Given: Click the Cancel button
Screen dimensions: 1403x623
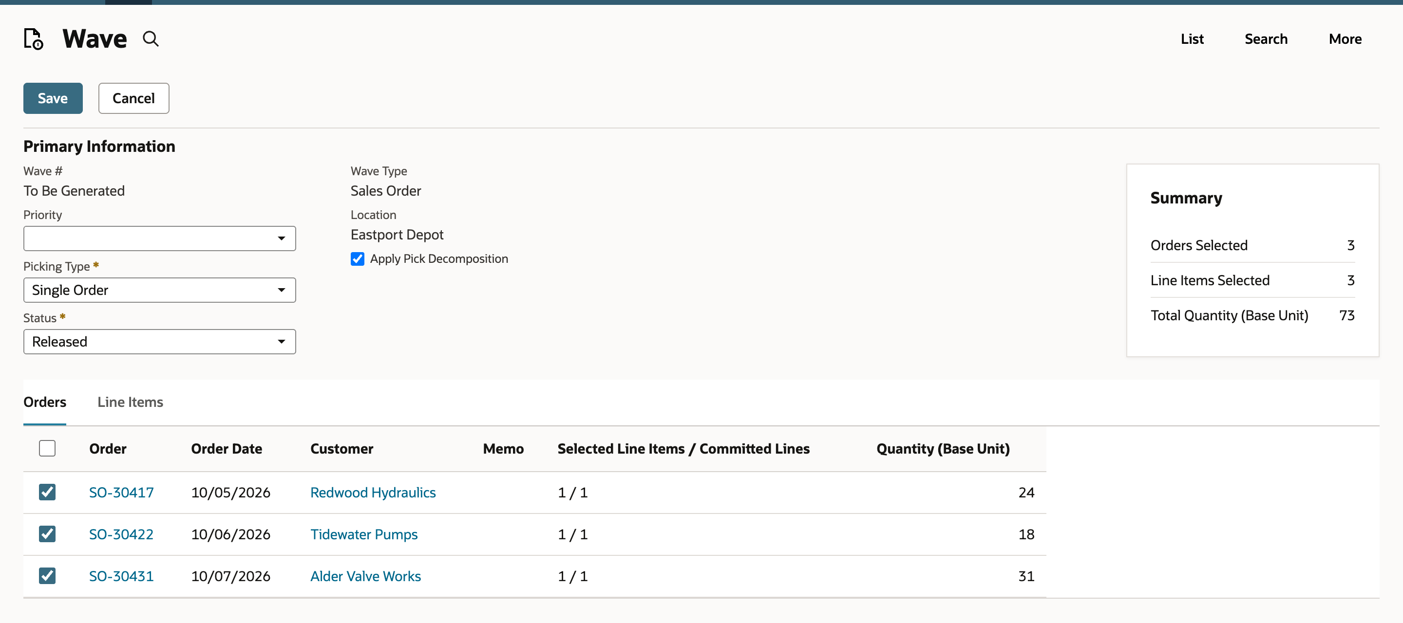Looking at the screenshot, I should click(x=133, y=98).
